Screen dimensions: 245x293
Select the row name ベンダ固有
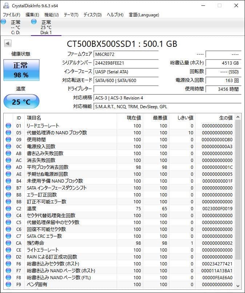[37, 284]
